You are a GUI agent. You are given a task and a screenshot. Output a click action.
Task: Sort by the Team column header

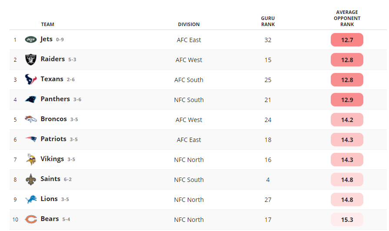48,24
